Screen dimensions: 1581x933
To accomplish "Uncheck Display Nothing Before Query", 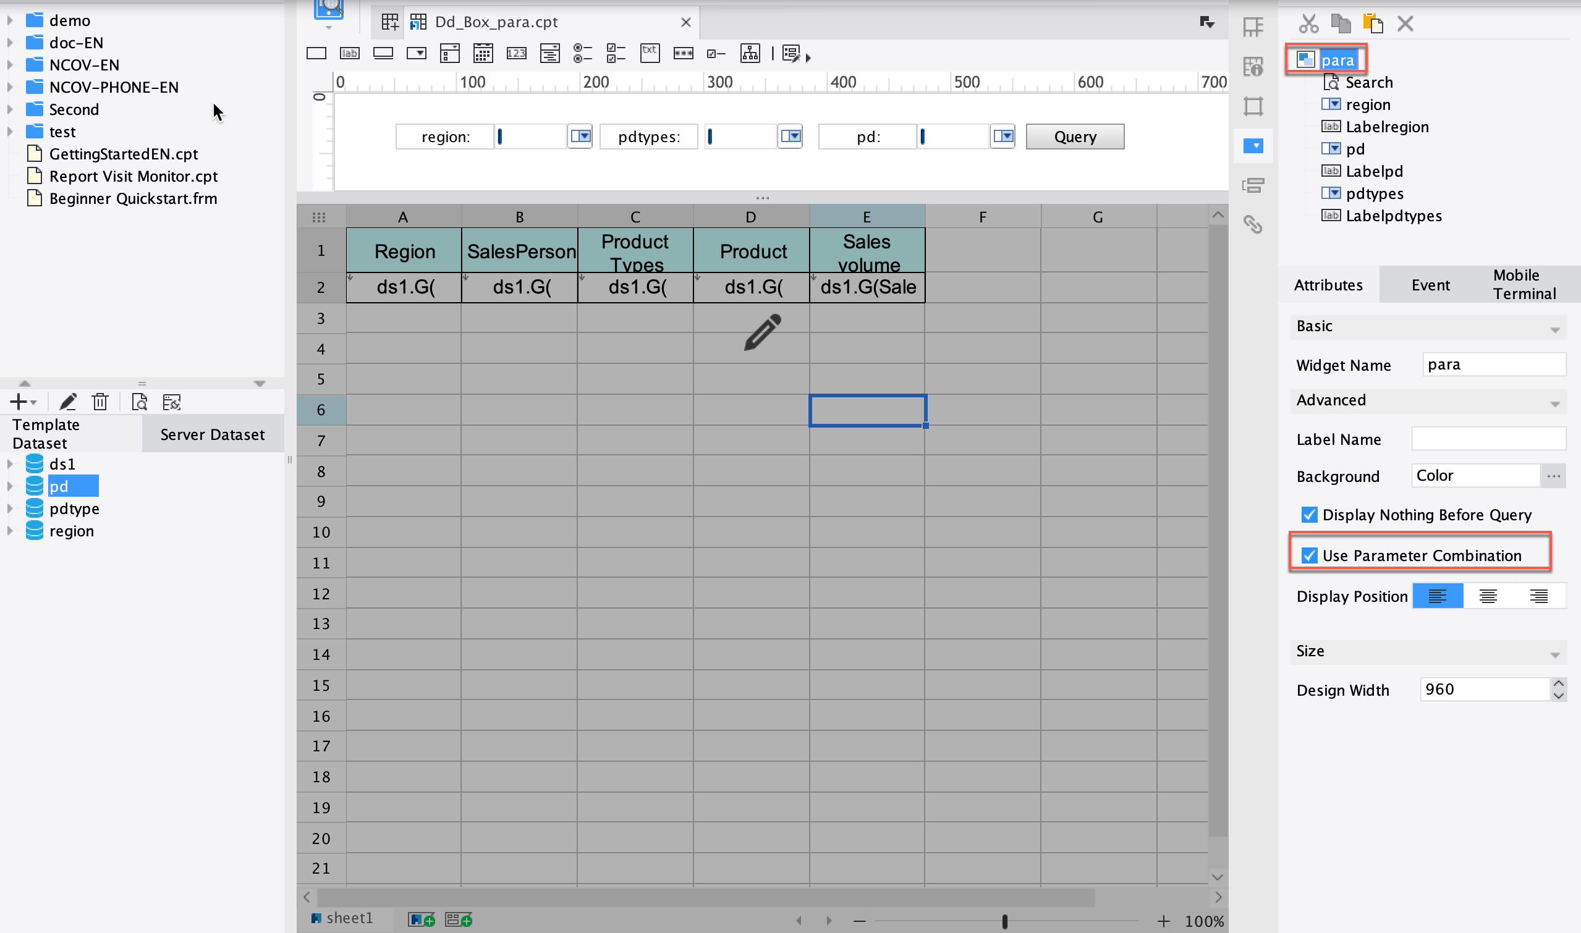I will pos(1309,515).
